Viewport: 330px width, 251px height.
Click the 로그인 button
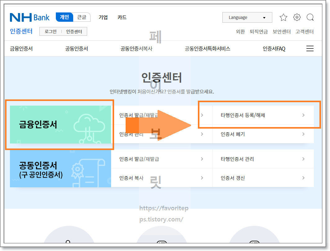[x=51, y=31]
